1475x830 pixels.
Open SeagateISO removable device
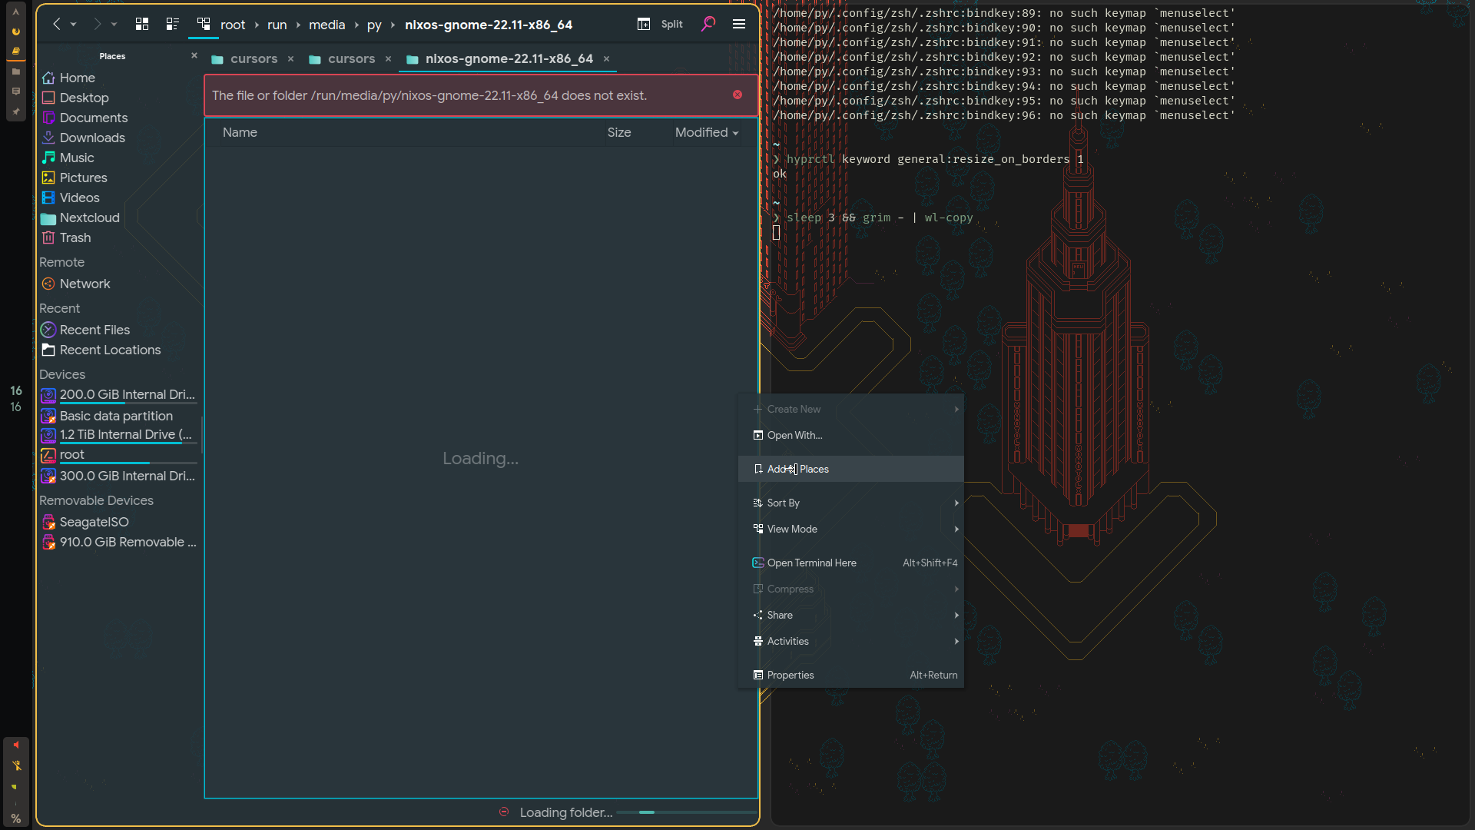[94, 522]
